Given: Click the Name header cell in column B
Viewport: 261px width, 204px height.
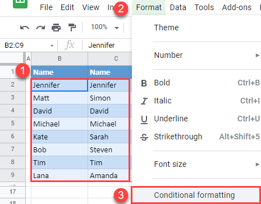Looking at the screenshot, I should [x=59, y=72].
